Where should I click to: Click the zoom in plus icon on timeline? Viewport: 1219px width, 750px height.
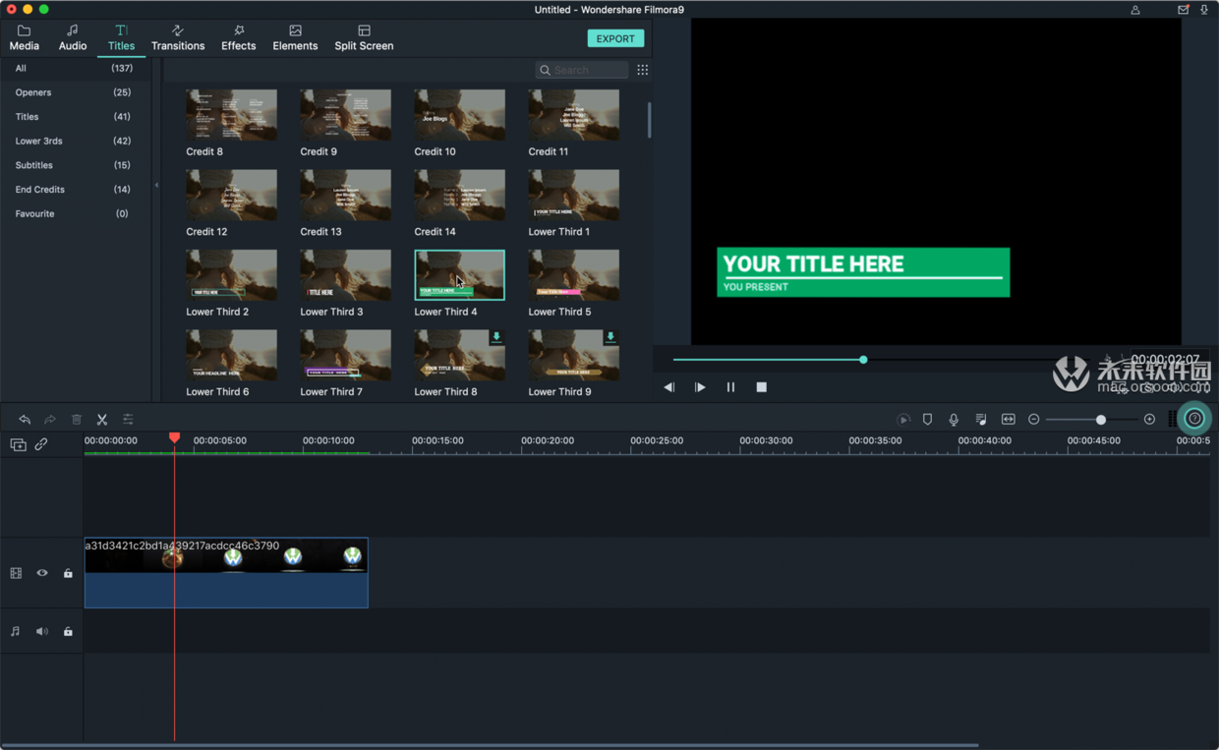click(1149, 420)
